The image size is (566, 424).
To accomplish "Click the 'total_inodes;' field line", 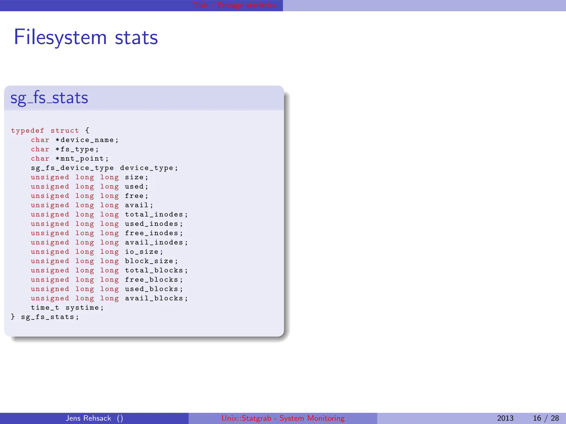I will pos(109,214).
